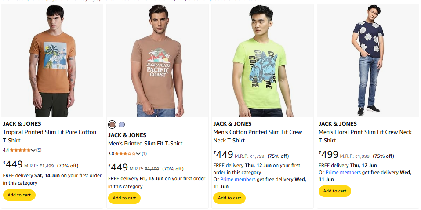
Task: Add Tropical Printed Pure Cotton T-Shirt to cart
Action: tap(19, 195)
